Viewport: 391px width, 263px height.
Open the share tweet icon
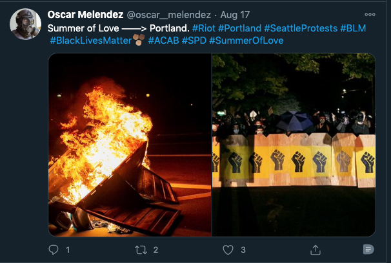(316, 249)
